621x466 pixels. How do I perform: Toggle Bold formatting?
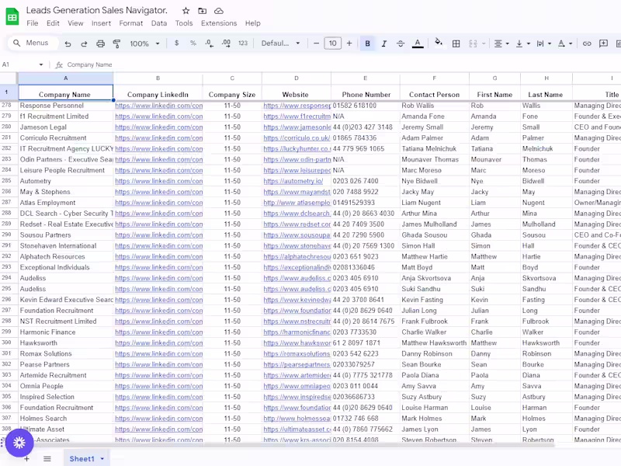pos(367,43)
